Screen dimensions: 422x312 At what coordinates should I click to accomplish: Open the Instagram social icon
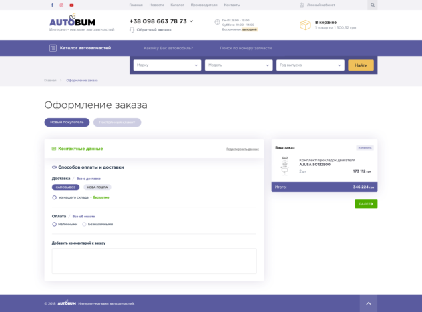pos(61,5)
